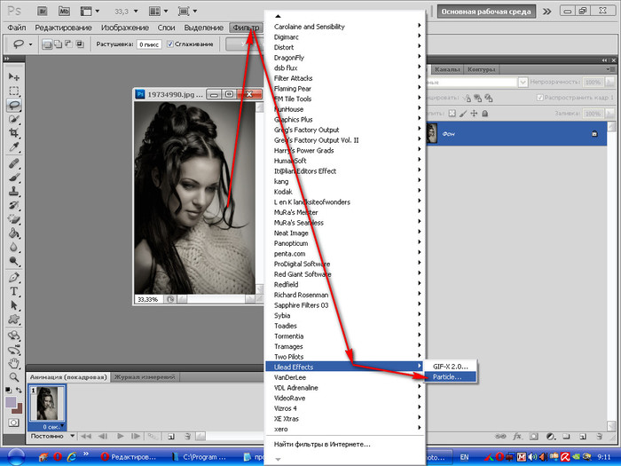Select the Dodge tool

(14, 261)
